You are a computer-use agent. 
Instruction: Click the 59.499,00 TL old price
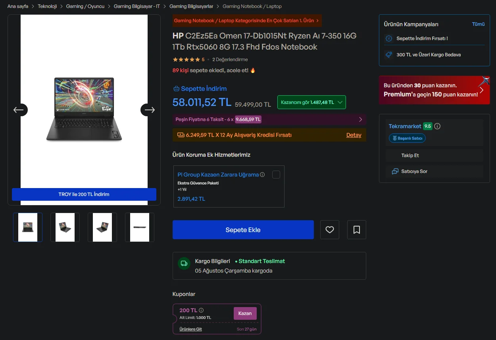253,105
